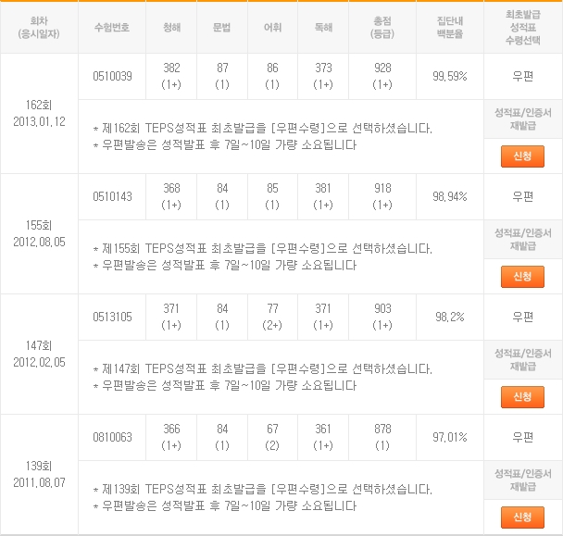Click 신청 button for 162회 exam

pos(521,156)
